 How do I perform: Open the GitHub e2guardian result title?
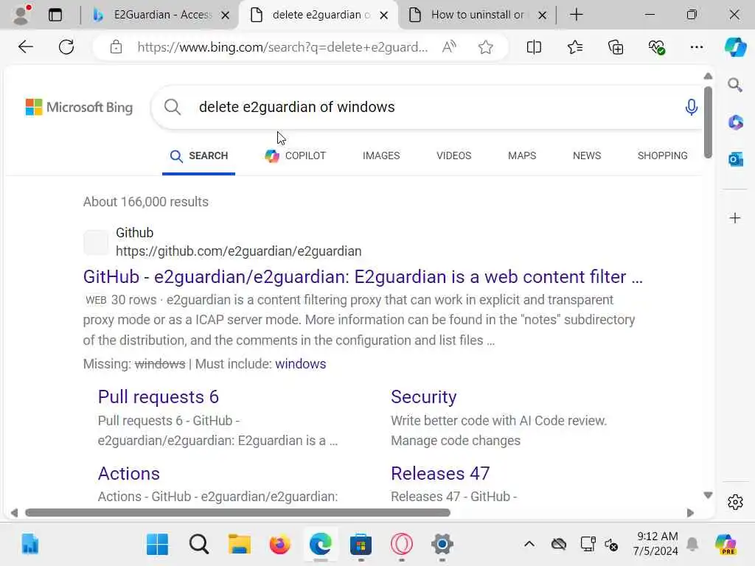point(363,277)
